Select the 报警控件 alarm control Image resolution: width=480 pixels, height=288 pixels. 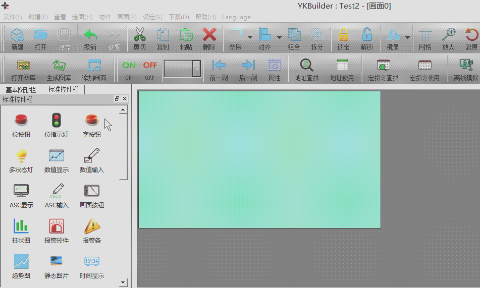pyautogui.click(x=57, y=231)
